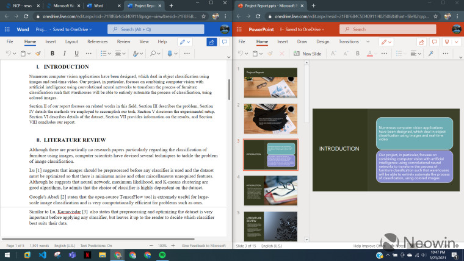The width and height of the screenshot is (464, 261).
Task: Click the Word zoom-in plus button
Action: click(173, 245)
